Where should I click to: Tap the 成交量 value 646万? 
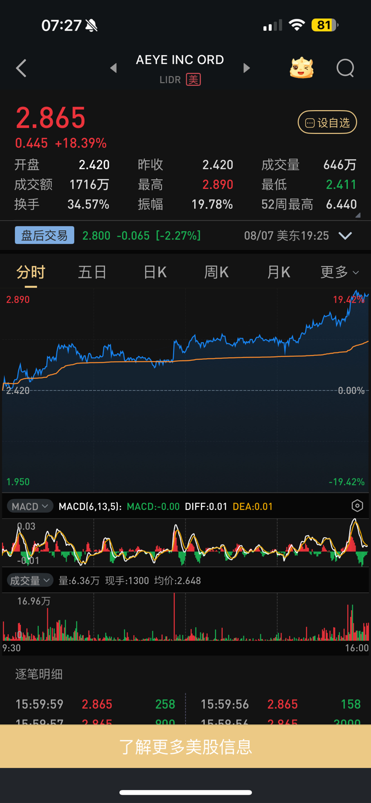point(340,165)
